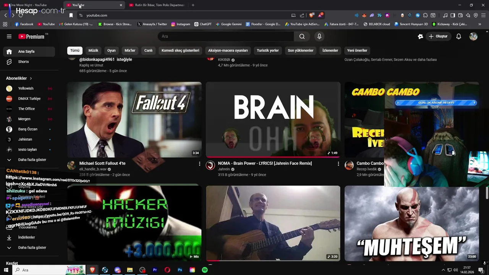Open Barış Özcan subscription channel
Image resolution: width=489 pixels, height=275 pixels.
pos(29,129)
